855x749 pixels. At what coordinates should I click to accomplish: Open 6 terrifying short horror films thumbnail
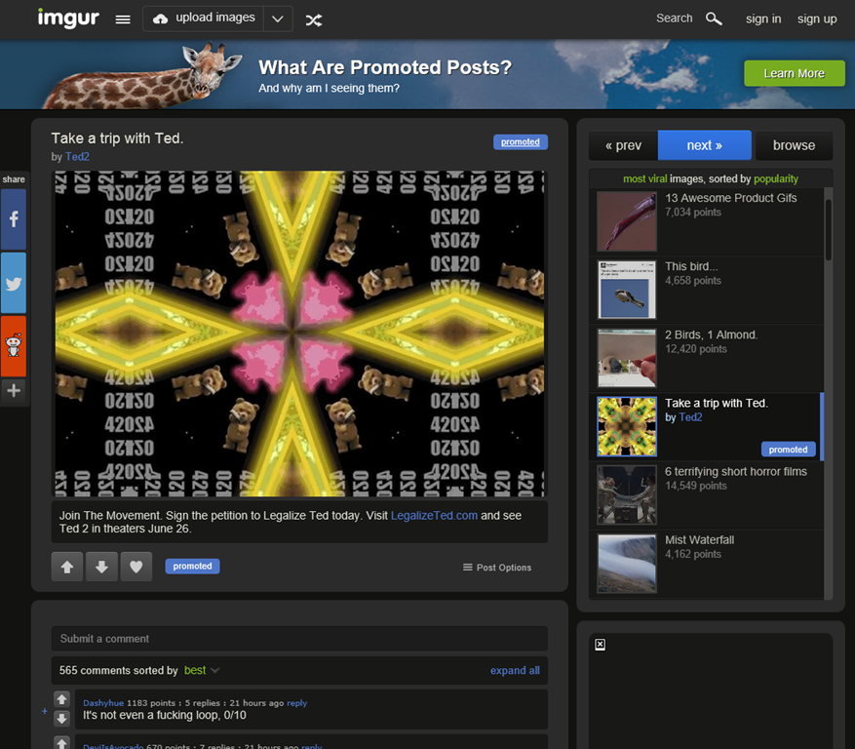click(627, 494)
